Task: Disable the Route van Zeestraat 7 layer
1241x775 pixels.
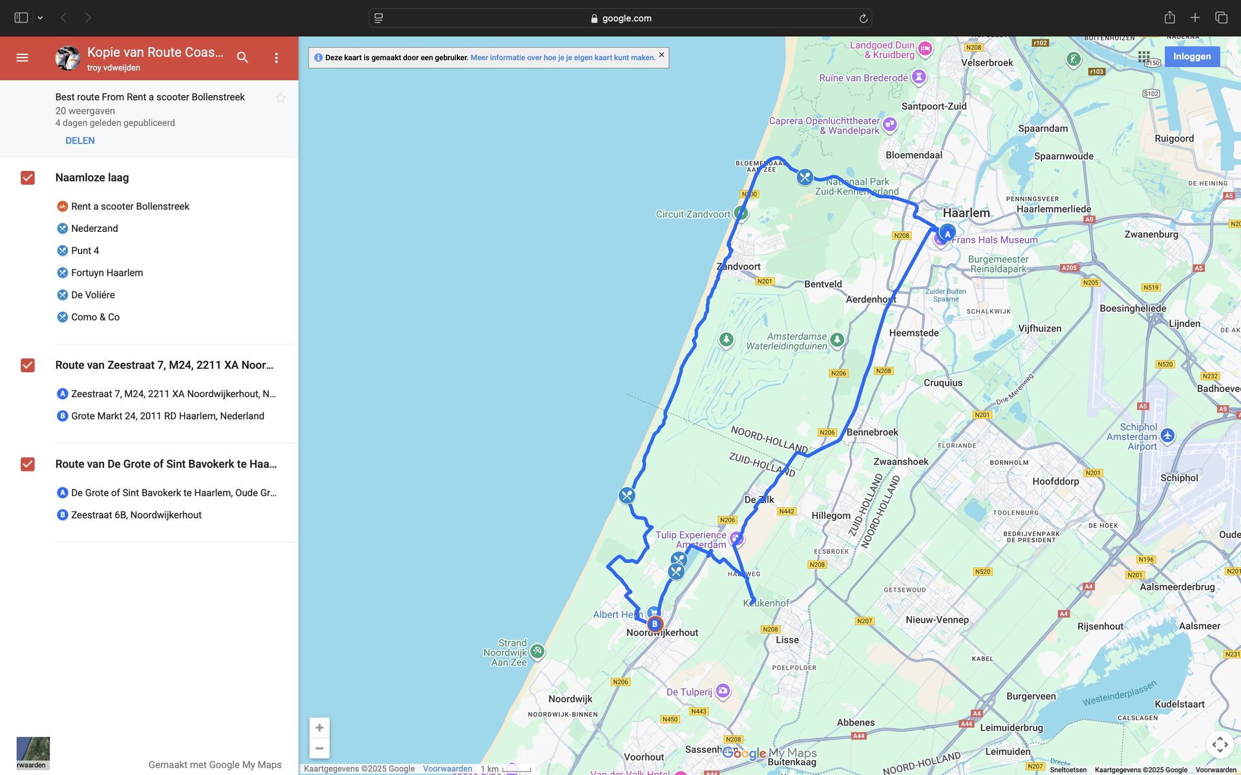Action: coord(27,365)
